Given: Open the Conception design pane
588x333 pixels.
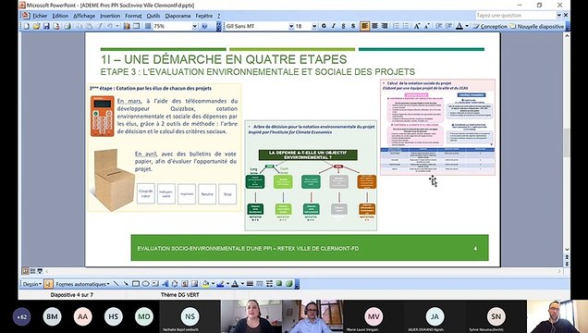Looking at the screenshot, I should [490, 26].
